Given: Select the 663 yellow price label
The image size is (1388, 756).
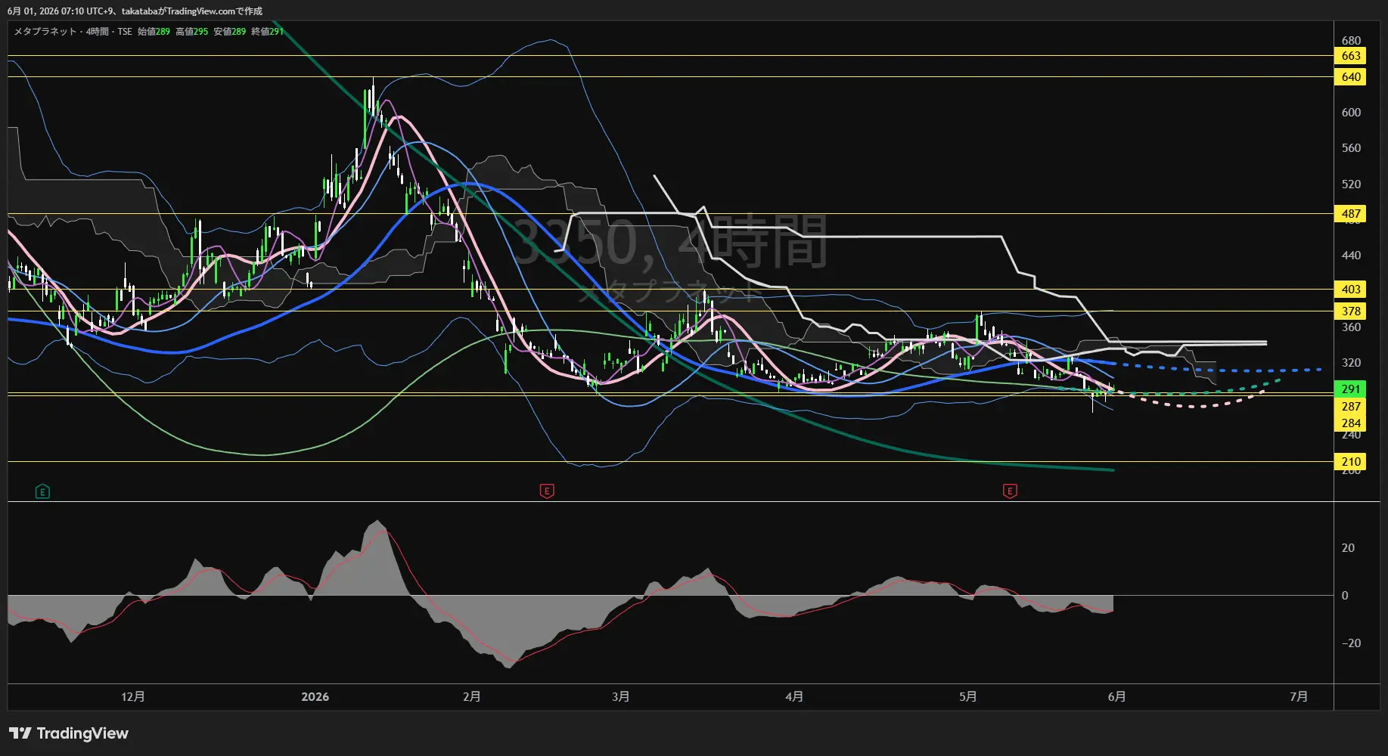Looking at the screenshot, I should [1351, 56].
